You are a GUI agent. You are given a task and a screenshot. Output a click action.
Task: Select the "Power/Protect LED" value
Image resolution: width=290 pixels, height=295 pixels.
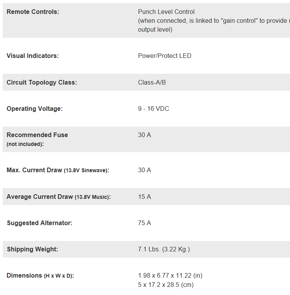[164, 56]
